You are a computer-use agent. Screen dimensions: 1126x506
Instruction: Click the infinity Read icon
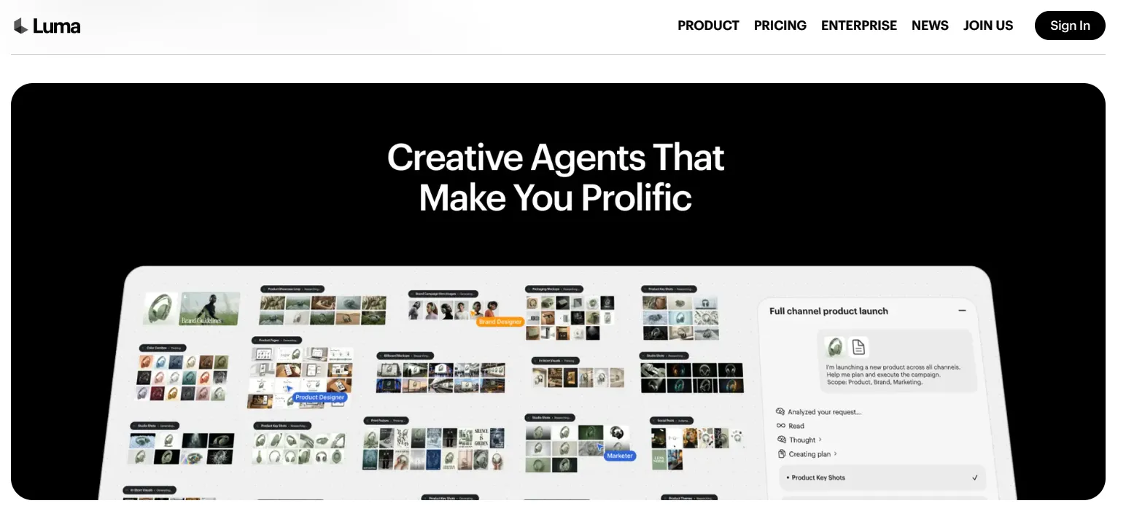(x=780, y=426)
